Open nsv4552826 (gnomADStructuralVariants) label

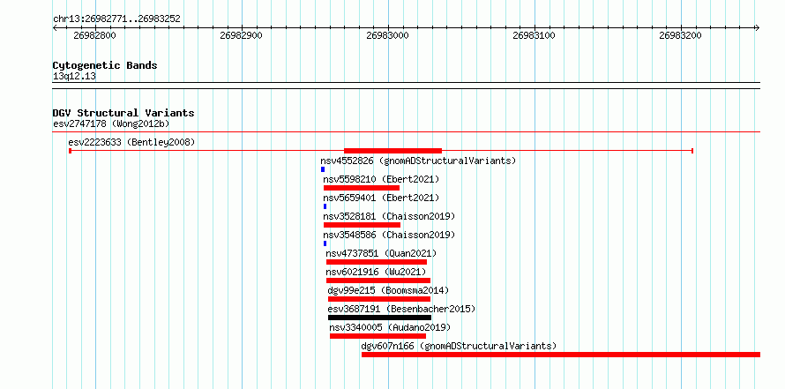[418, 161]
